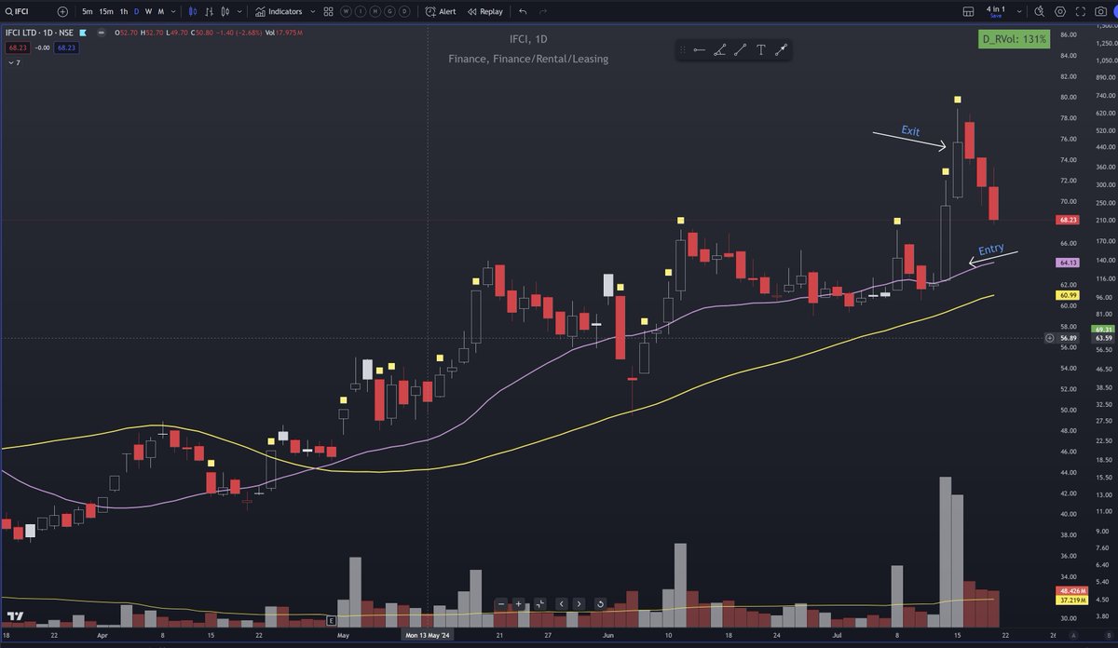Choose the hollow candles style icon
Image resolution: width=1118 pixels, height=648 pixels.
225,11
